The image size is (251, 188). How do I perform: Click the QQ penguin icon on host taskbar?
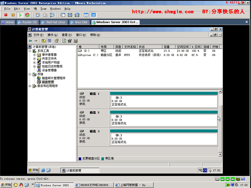point(21,185)
